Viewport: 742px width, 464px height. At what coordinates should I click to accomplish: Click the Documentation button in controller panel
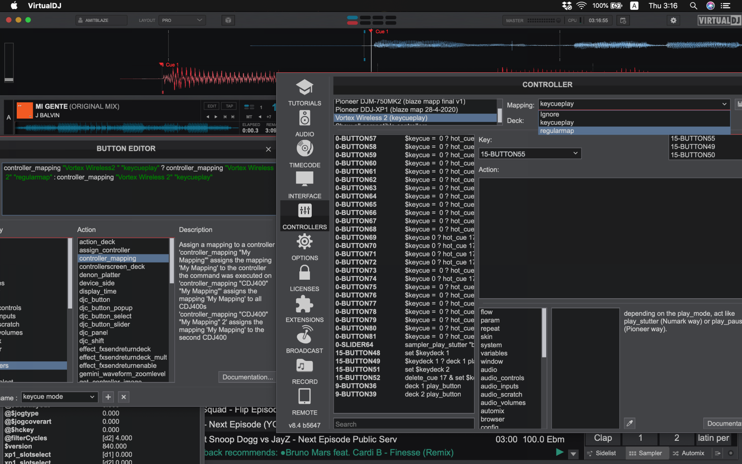[723, 423]
